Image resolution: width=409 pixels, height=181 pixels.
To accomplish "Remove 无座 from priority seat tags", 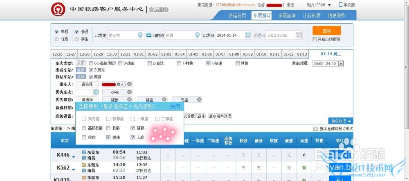I will [199, 99].
